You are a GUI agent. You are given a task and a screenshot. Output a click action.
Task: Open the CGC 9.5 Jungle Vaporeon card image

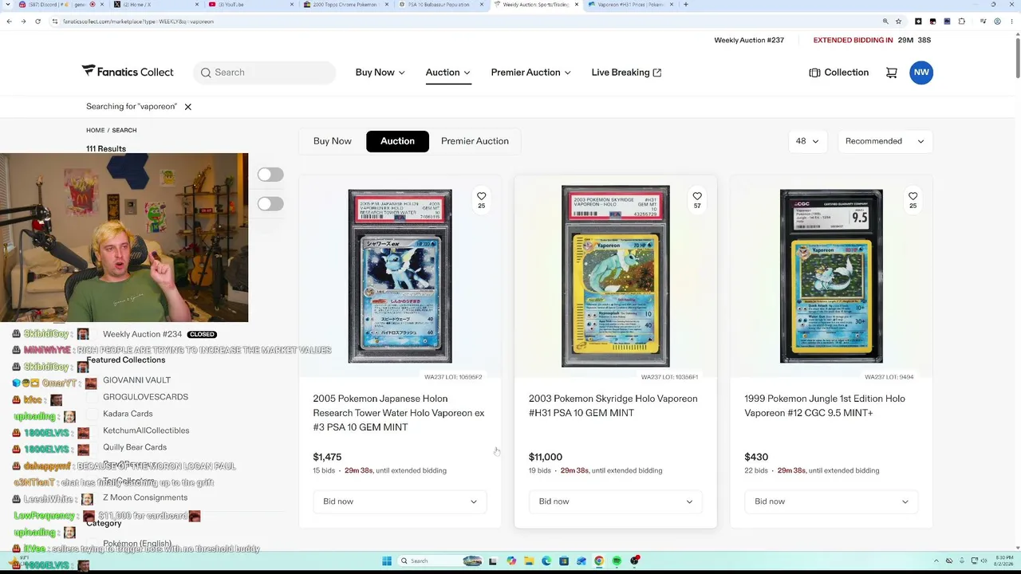(x=831, y=276)
